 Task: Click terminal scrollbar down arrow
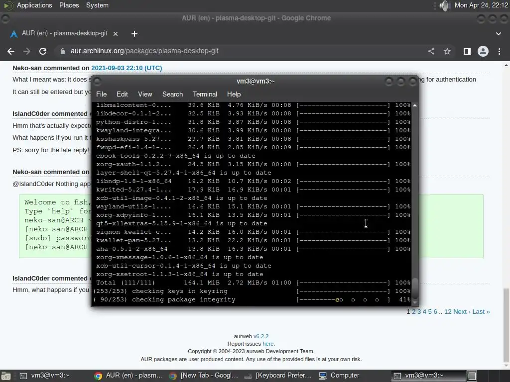click(415, 302)
